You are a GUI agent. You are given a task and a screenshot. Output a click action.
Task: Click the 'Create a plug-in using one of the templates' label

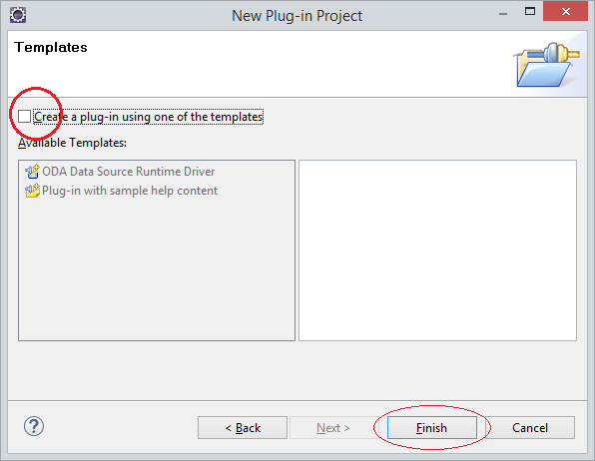(149, 117)
